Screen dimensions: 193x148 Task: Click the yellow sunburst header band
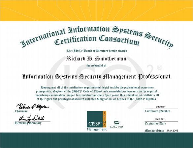point(96,11)
